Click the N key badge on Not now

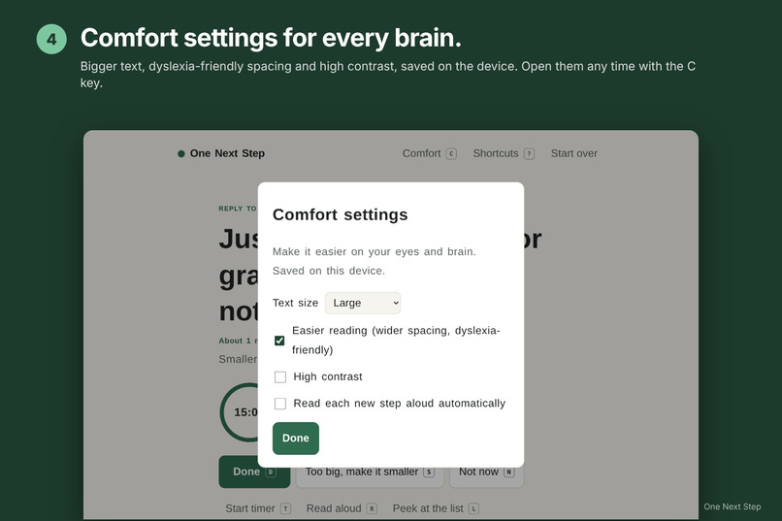pos(509,472)
